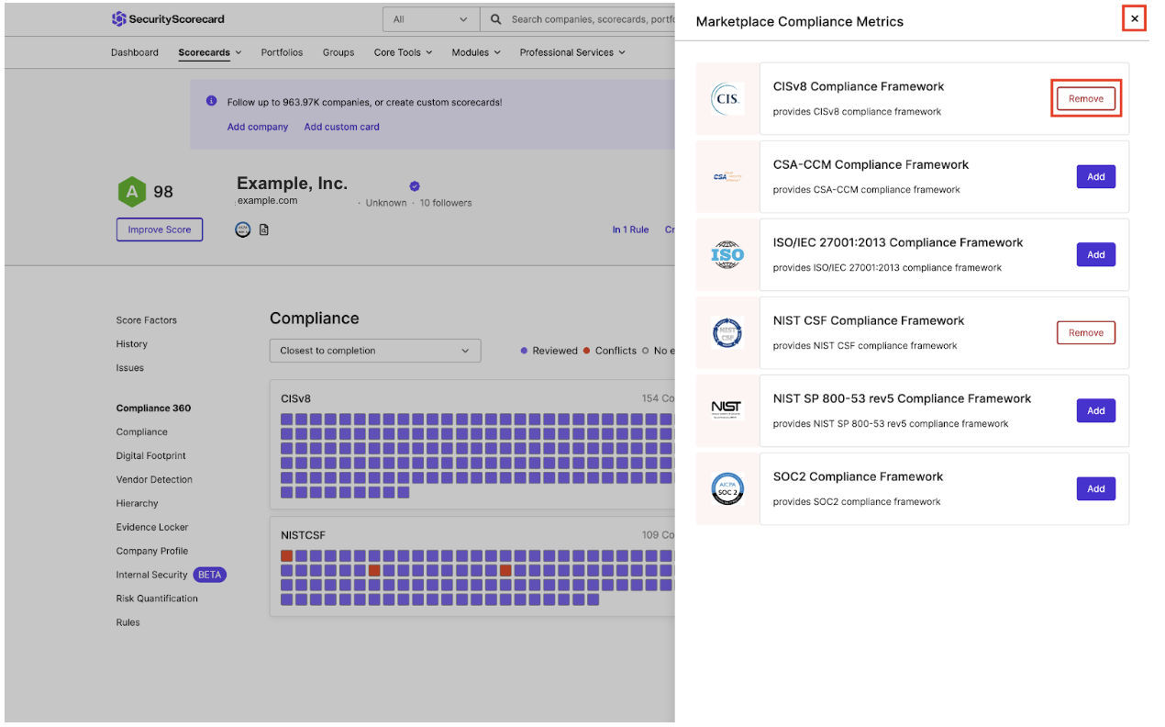Image resolution: width=1165 pixels, height=727 pixels.
Task: Add the NIST SP 800-53 rev5 framework
Action: pos(1096,411)
